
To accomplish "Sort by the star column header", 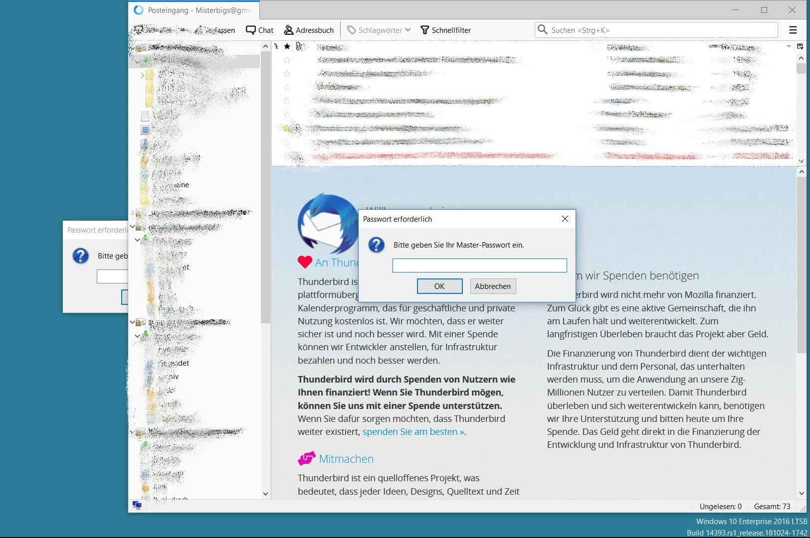I will tap(287, 46).
